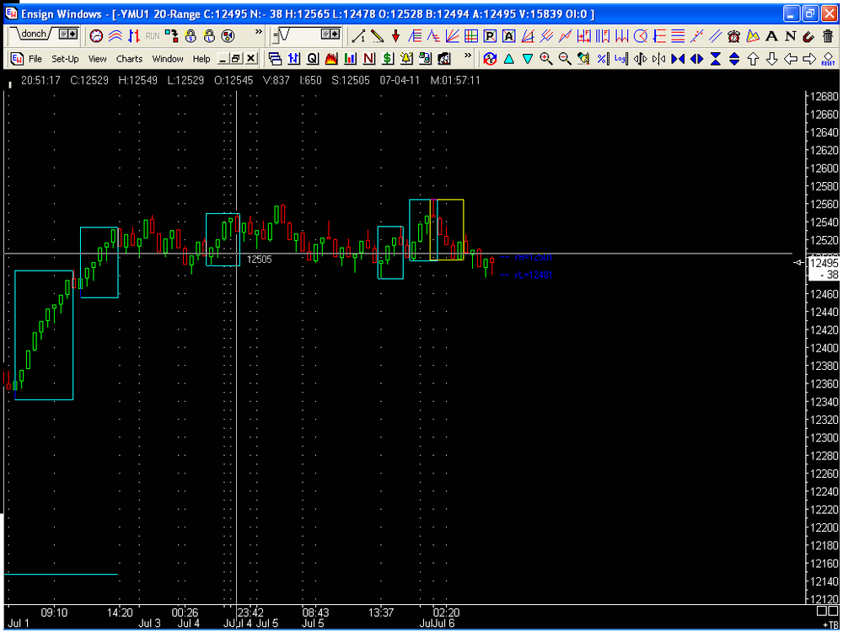The height and width of the screenshot is (632, 843).
Task: Select the N text tool icon
Action: [791, 36]
